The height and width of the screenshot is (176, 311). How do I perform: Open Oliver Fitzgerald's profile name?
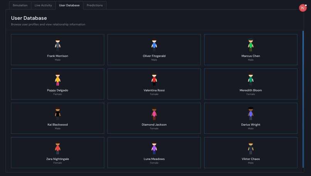click(x=154, y=56)
